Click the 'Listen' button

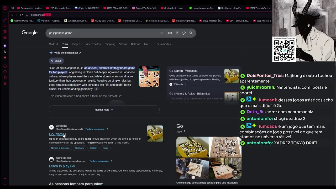pyautogui.click(x=56, y=61)
